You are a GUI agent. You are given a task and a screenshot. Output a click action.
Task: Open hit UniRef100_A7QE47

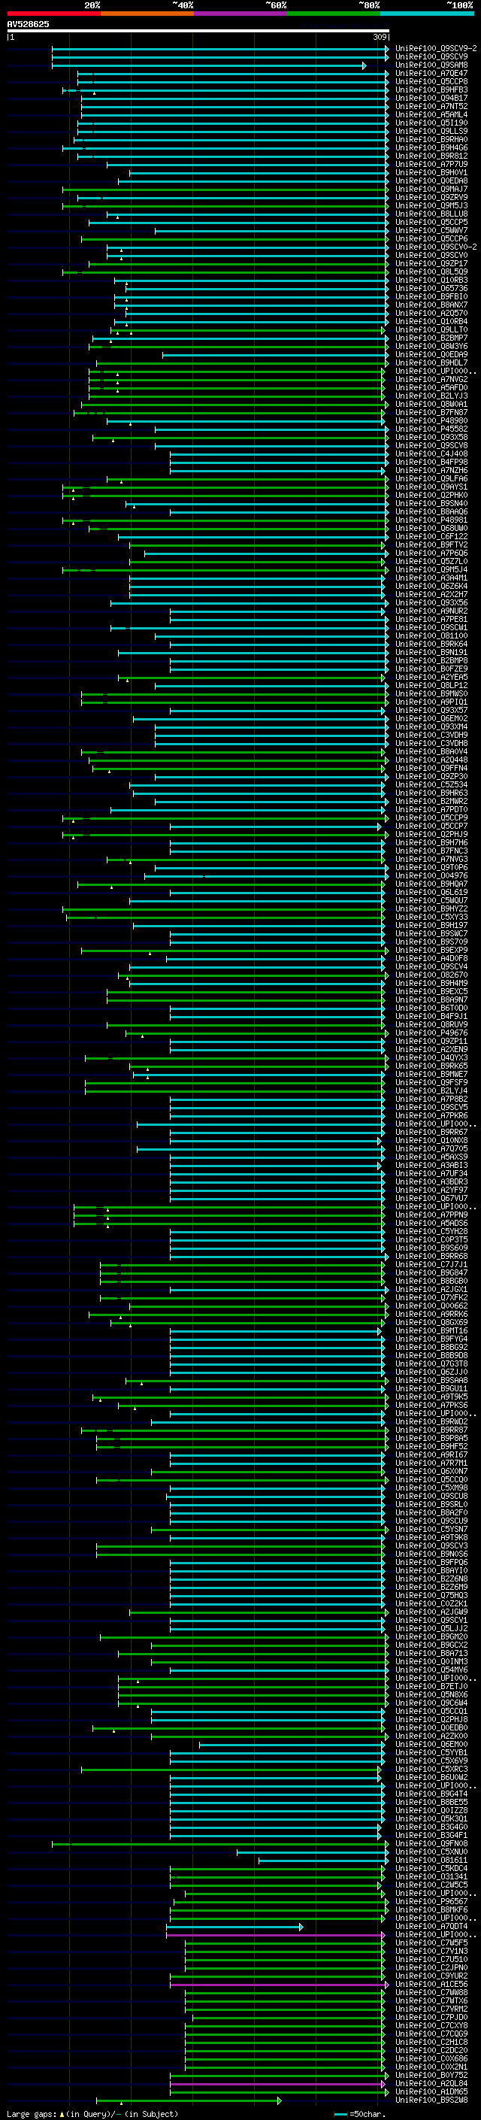click(431, 73)
